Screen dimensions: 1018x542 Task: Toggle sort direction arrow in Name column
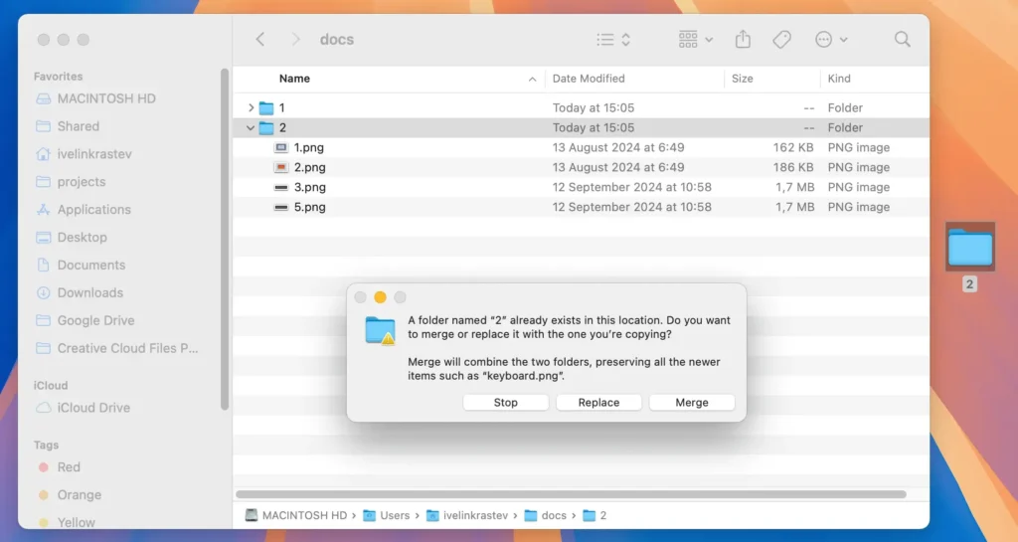click(533, 80)
